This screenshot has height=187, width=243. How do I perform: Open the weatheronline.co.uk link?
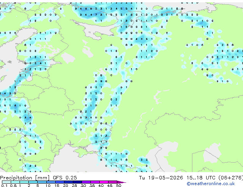[211, 184]
